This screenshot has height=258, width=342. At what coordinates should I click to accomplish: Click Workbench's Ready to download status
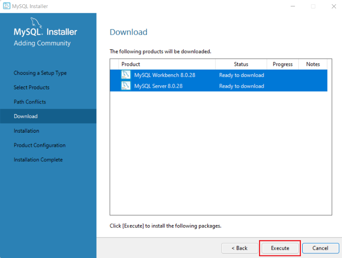click(242, 75)
